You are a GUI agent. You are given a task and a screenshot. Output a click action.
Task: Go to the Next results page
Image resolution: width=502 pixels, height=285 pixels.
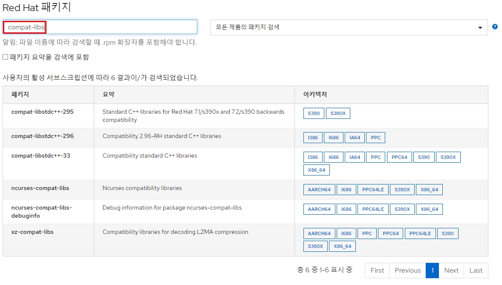[x=451, y=271]
